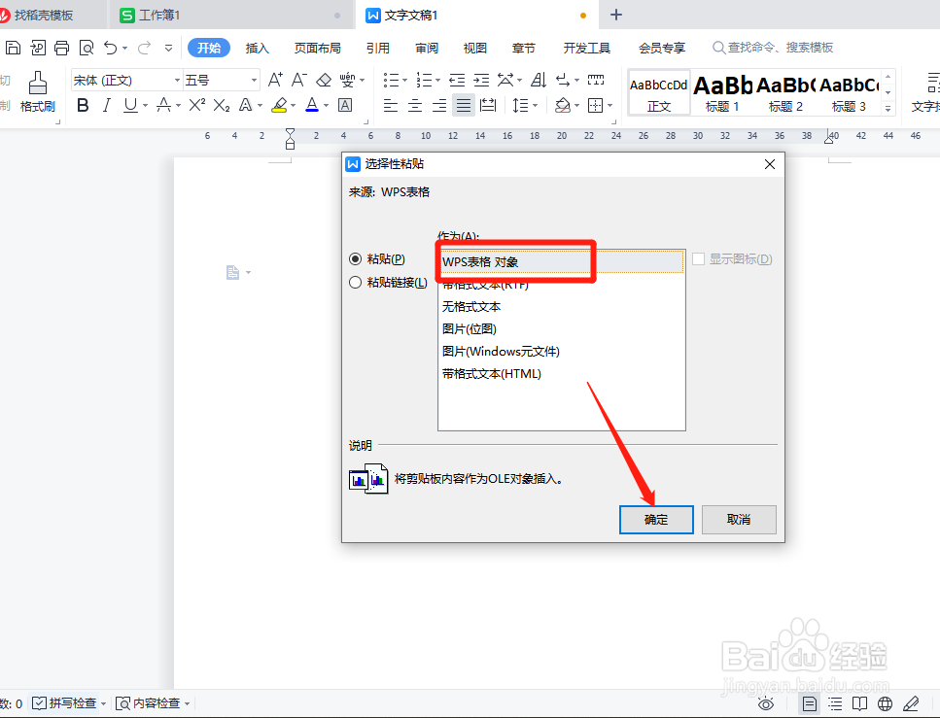940x718 pixels.
Task: Justify text alignment
Action: pos(464,106)
